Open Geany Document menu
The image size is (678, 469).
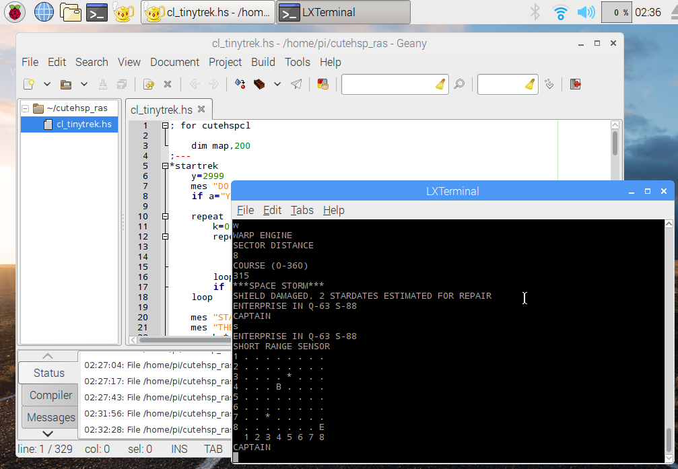point(174,63)
